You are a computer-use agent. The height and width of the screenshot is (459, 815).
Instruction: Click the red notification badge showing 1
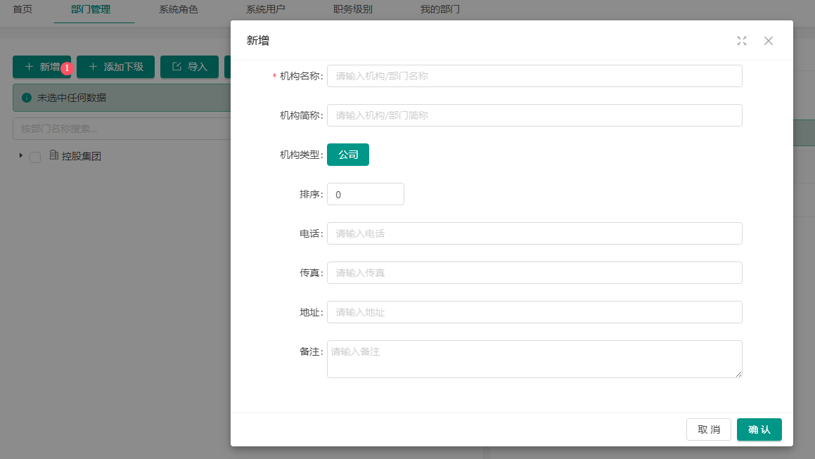click(x=67, y=68)
